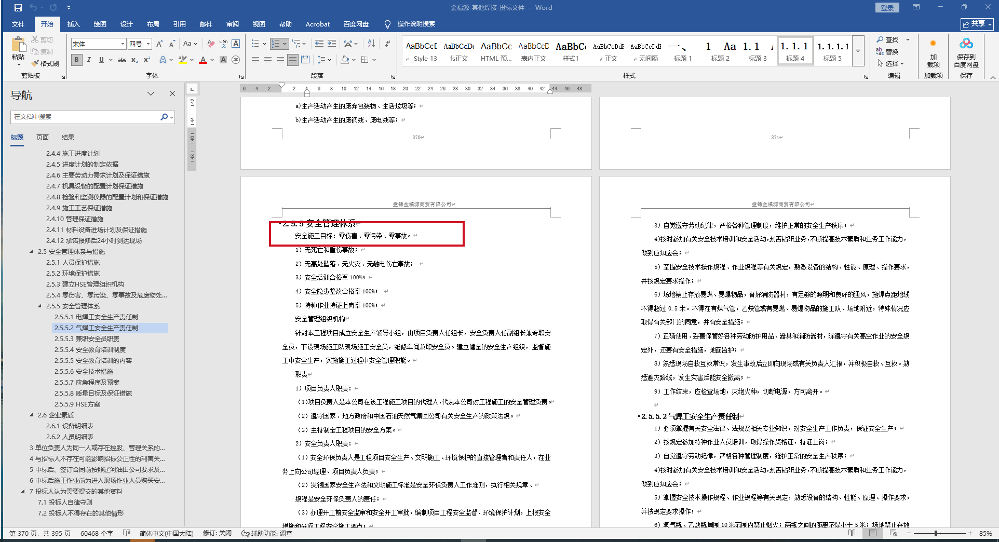
Task: Open the Insert (插入) ribbon tab
Action: [73, 24]
